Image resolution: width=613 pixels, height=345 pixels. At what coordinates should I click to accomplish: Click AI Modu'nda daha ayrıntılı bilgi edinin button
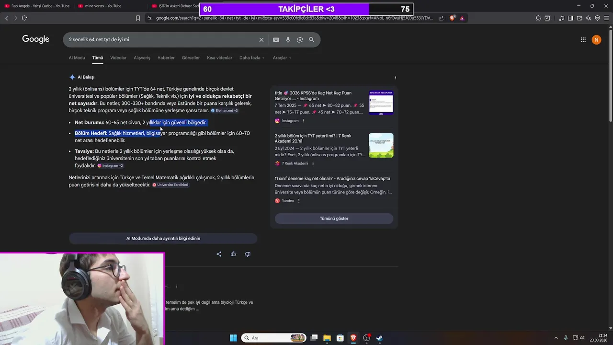click(x=163, y=238)
